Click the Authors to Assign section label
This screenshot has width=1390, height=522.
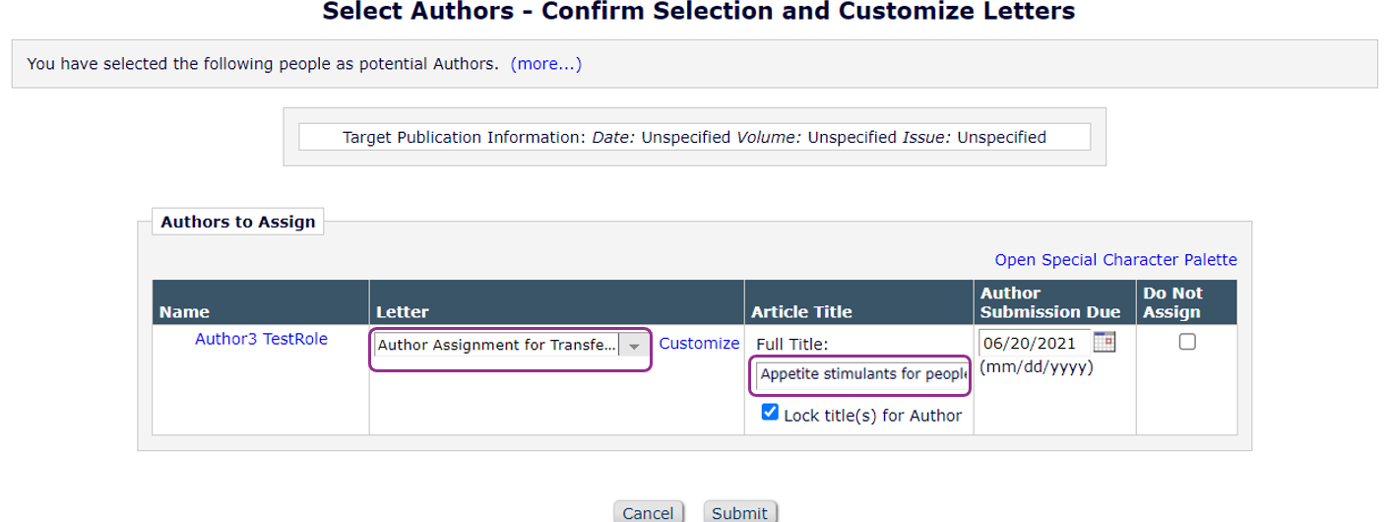click(237, 222)
